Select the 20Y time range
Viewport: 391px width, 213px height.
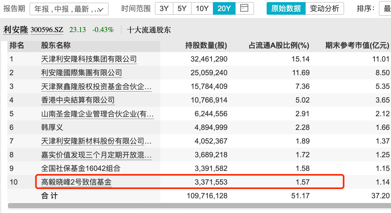pos(224,8)
